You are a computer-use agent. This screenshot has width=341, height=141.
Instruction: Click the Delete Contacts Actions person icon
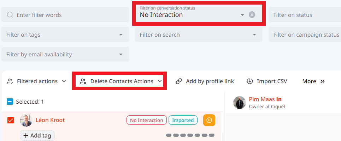tap(83, 81)
